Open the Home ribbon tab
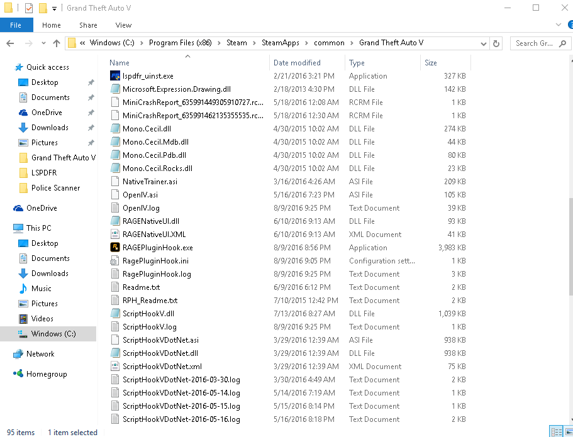This screenshot has width=573, height=437. (x=51, y=25)
